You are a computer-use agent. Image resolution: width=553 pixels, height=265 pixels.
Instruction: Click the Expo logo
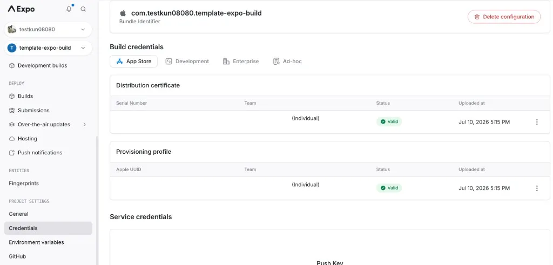click(21, 9)
